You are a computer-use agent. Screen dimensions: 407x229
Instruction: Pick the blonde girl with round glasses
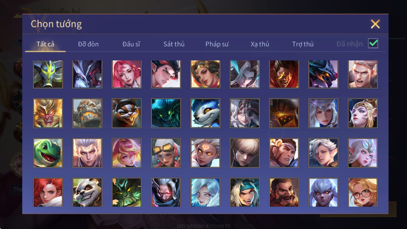363,192
